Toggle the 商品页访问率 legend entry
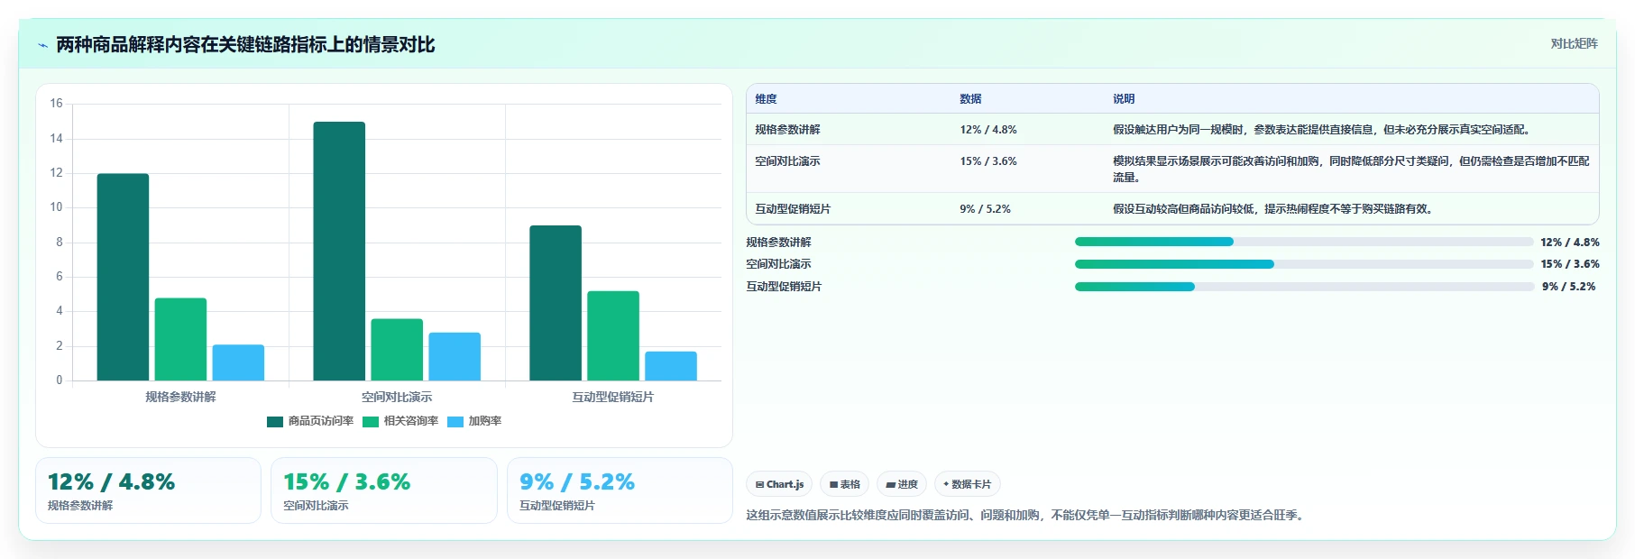 310,421
